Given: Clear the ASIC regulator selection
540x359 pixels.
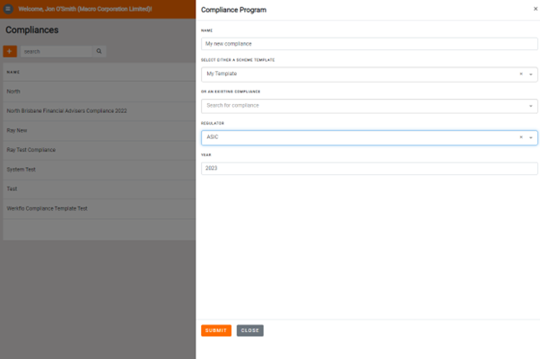Looking at the screenshot, I should [521, 137].
